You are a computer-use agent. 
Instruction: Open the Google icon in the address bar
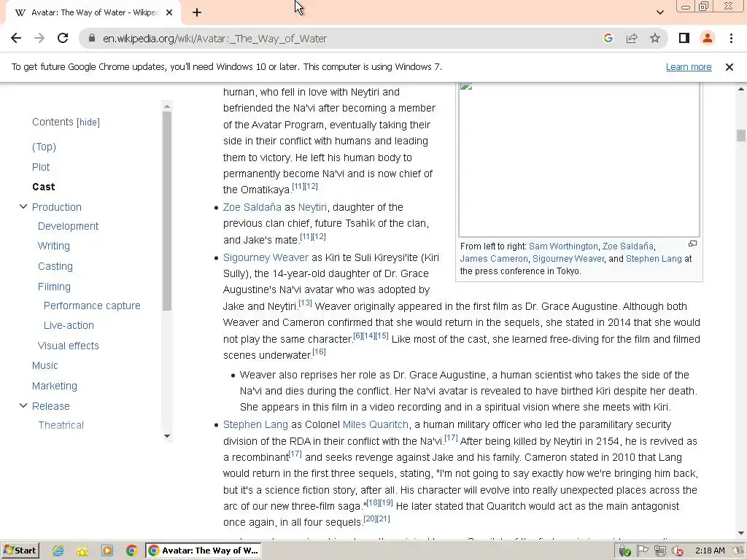pos(608,38)
